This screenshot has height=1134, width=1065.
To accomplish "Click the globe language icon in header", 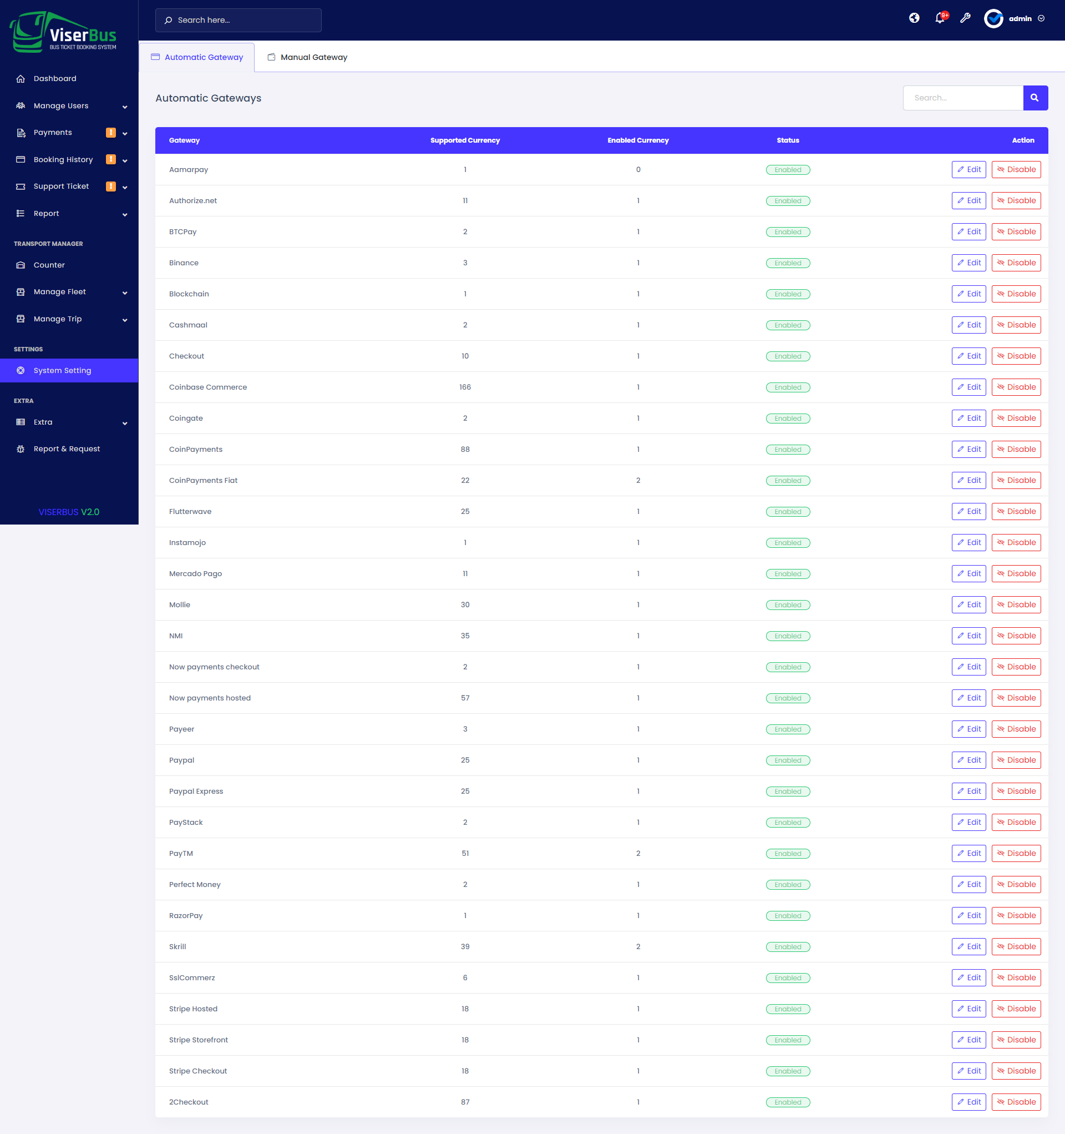I will pos(914,18).
